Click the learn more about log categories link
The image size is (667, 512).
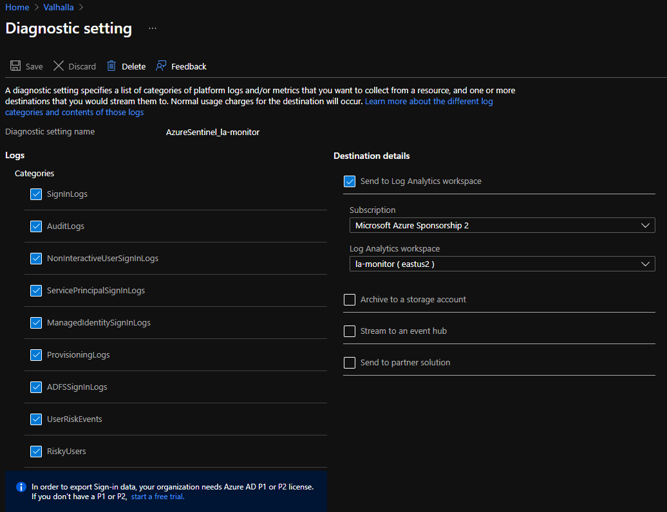click(429, 101)
